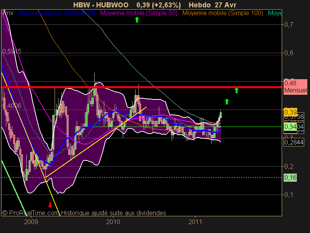Select the "Prix" legend label

8,13
